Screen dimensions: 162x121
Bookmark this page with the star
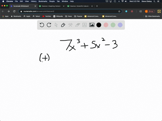(x=119, y=11)
